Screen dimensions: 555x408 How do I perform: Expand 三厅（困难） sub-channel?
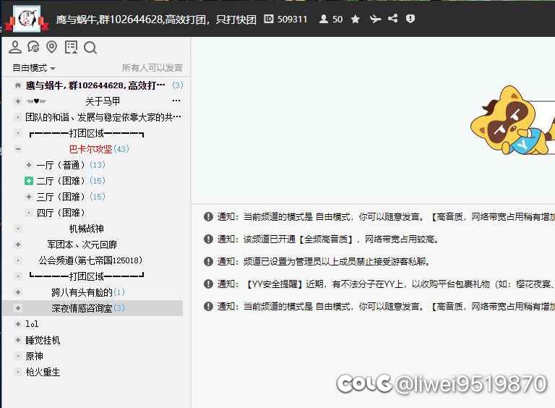(x=29, y=197)
